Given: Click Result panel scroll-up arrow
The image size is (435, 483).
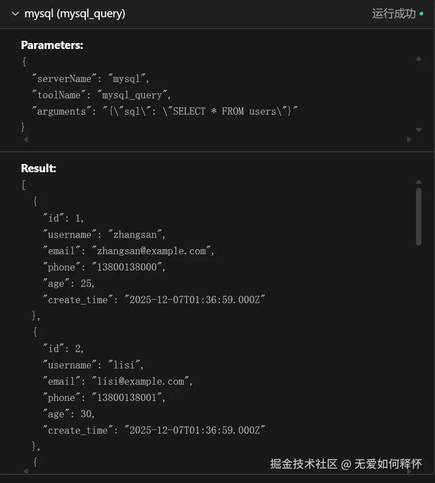Looking at the screenshot, I should point(419,182).
